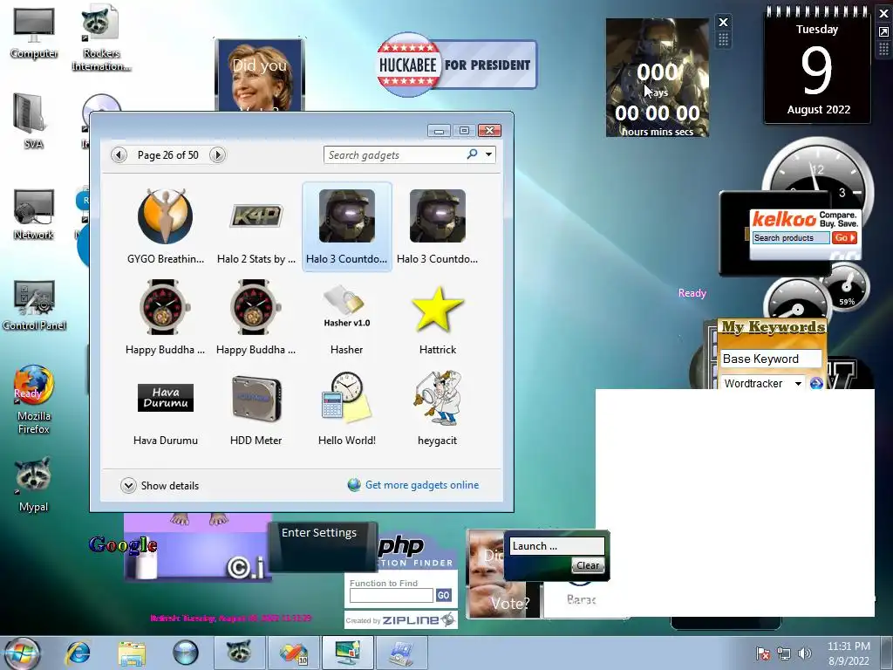Image resolution: width=893 pixels, height=670 pixels.
Task: Click the My Keywords go arrow button
Action: click(x=816, y=384)
